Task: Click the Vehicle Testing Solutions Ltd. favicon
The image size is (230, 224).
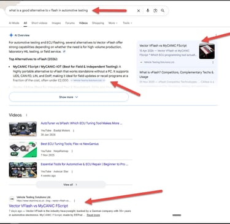Action: [12, 199]
